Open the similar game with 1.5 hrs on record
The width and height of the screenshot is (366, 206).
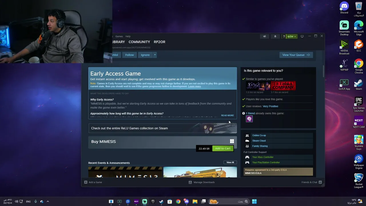(258, 86)
